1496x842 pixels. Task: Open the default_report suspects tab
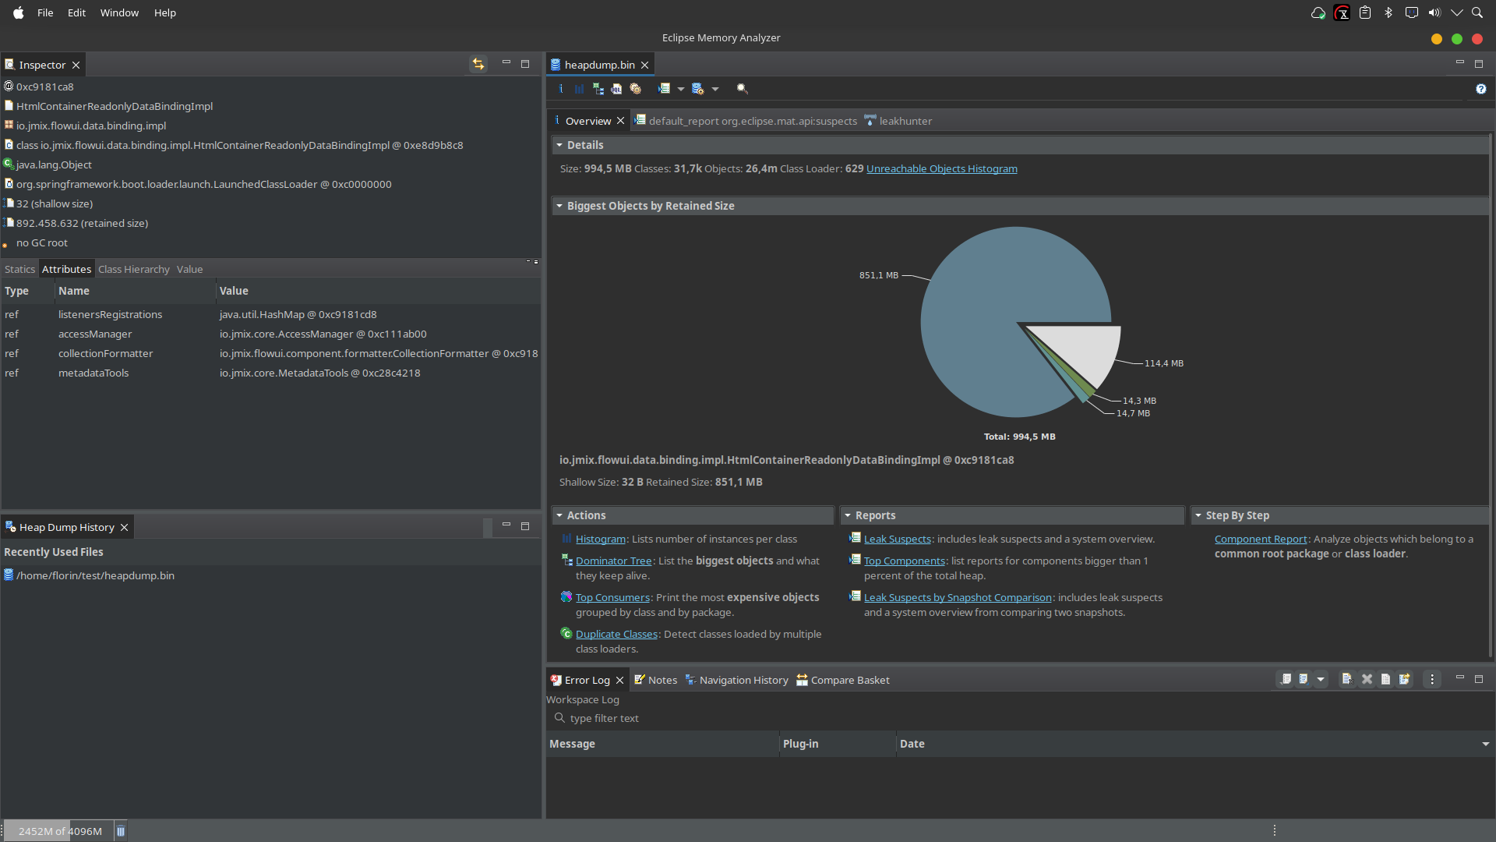coord(746,121)
